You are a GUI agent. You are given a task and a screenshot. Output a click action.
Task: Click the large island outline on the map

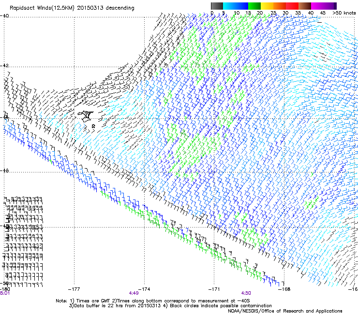[86, 116]
